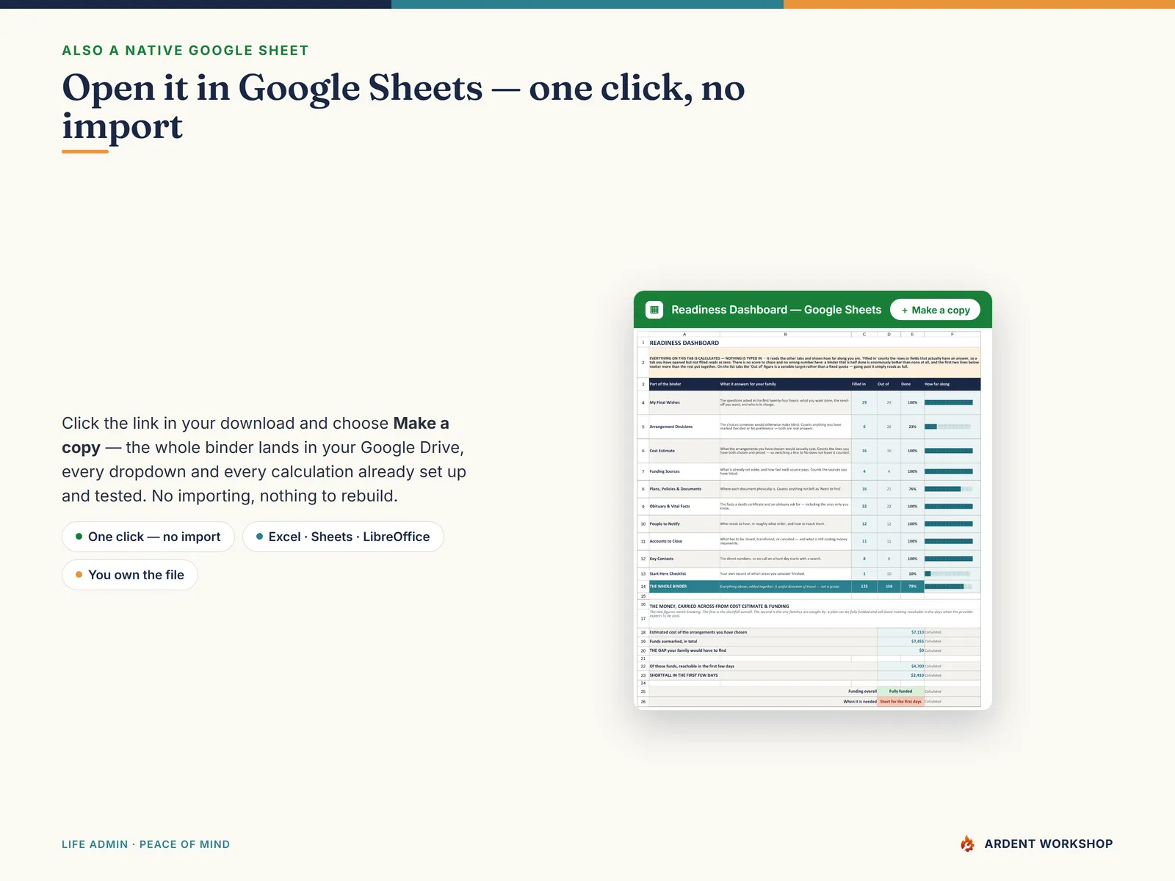
Task: Click 'THE WHOLE BINDER' total row label
Action: pos(668,587)
